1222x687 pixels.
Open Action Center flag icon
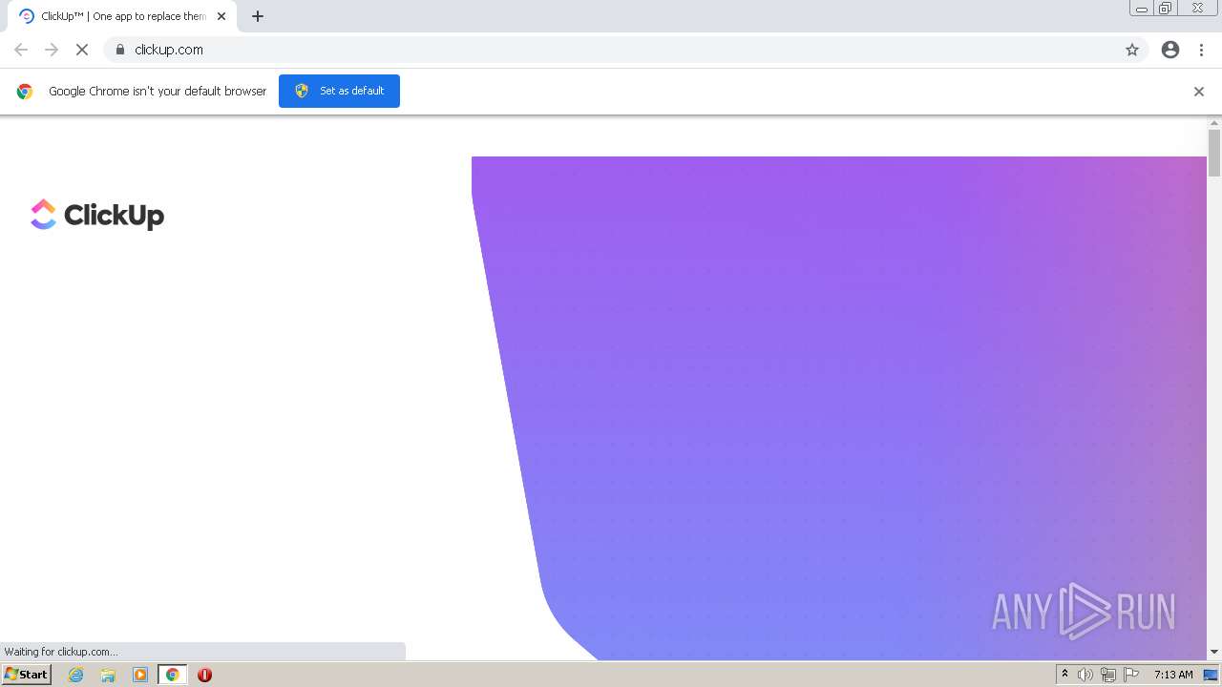1131,675
